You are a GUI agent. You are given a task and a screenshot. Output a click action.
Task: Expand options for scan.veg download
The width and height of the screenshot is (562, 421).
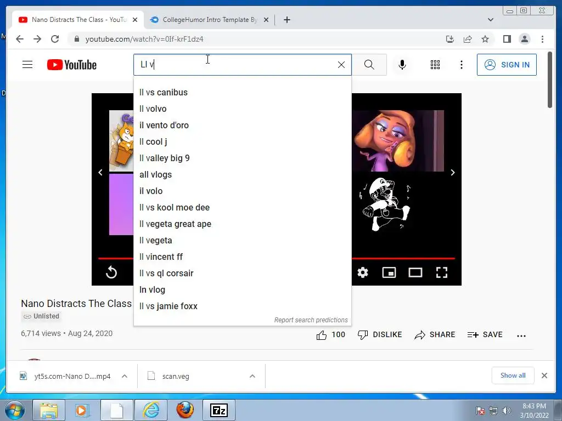[252, 376]
